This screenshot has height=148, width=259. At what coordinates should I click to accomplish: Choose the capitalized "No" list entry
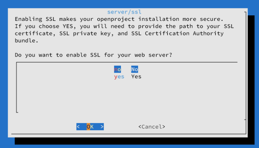point(135,69)
